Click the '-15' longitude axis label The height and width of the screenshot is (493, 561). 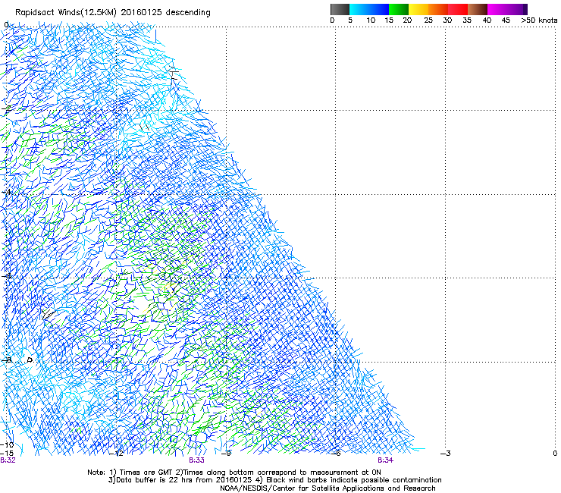7,453
